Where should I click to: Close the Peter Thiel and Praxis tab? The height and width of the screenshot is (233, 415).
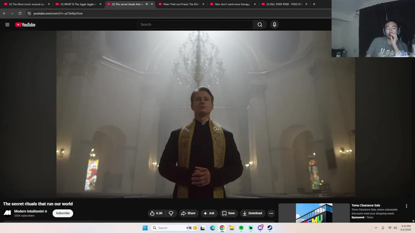[x=203, y=4]
